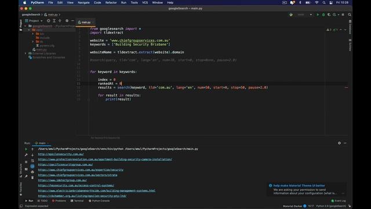Viewport: 371px width, 209px height.
Task: Open the Tools menu
Action: coord(134,2)
